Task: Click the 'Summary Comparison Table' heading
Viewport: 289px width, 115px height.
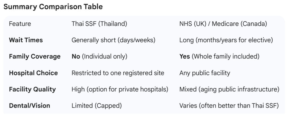Action: tap(53, 7)
